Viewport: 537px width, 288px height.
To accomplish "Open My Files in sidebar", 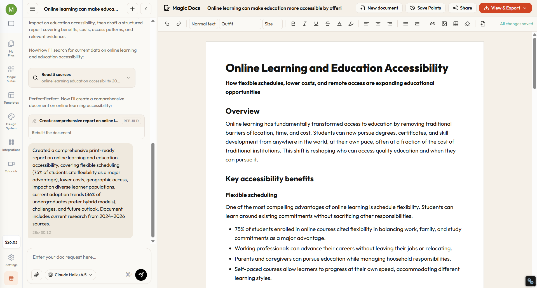I will click(x=11, y=49).
